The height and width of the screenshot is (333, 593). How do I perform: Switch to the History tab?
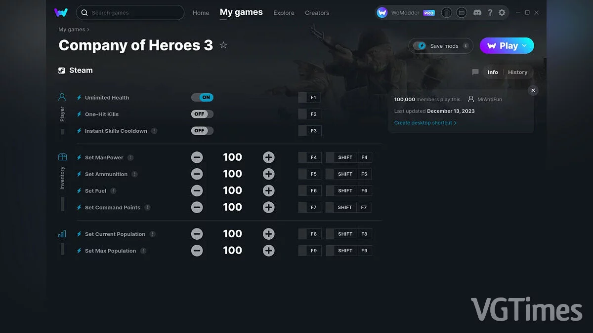coord(517,72)
